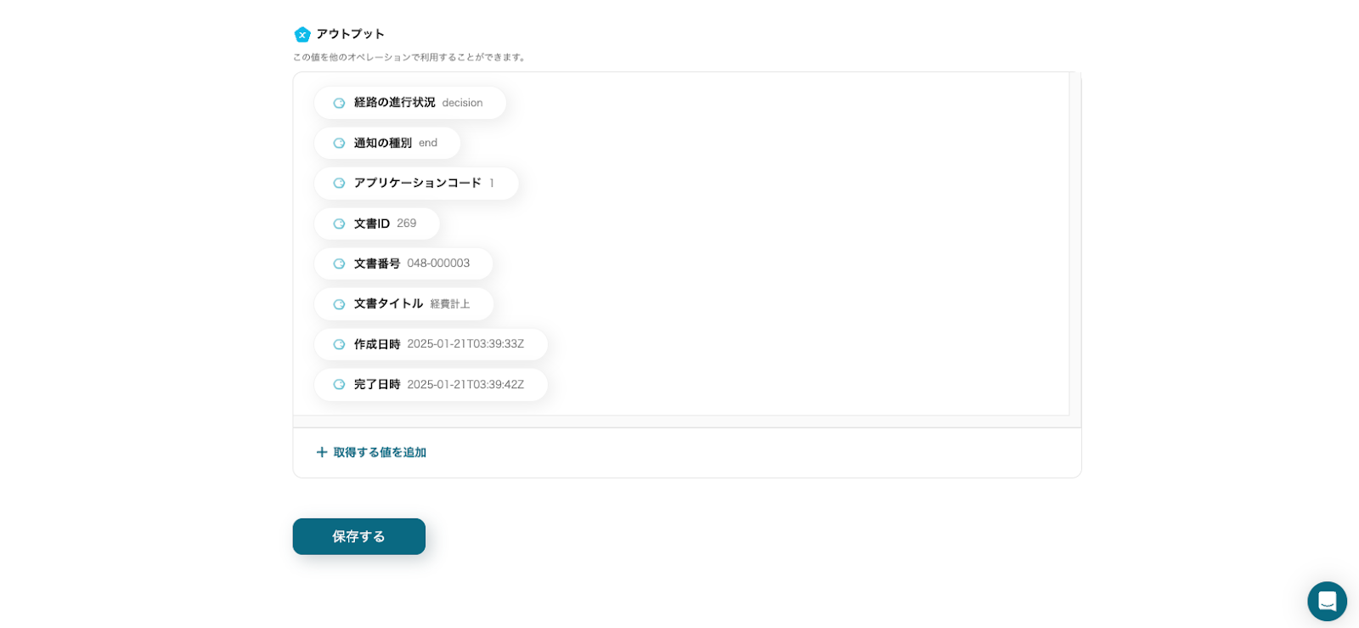The image size is (1359, 628).
Task: Click the icon beside 文書ID
Action: coord(339,223)
